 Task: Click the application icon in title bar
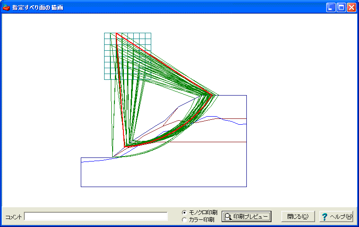[x=6, y=8]
